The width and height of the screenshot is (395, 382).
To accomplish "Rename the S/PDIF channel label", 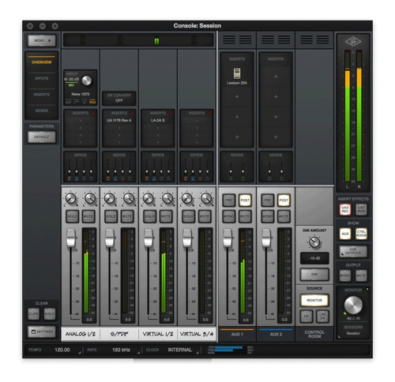I will (119, 334).
